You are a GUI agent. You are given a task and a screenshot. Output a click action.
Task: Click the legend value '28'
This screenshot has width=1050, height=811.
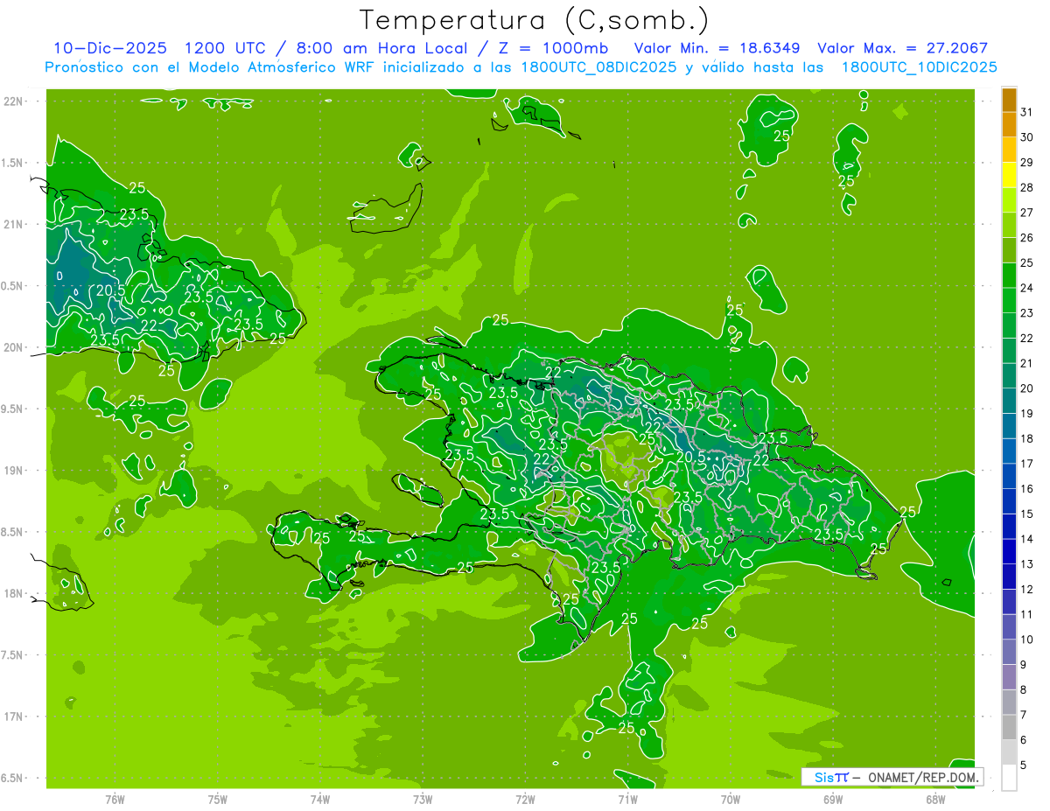(x=1027, y=187)
